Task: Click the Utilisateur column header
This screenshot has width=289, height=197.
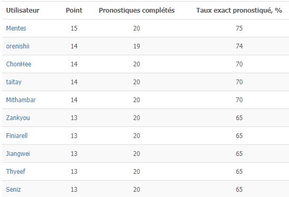Action: click(x=23, y=11)
